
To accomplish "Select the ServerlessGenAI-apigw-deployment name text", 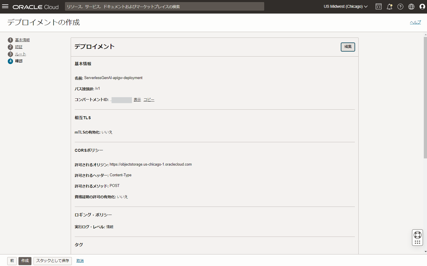I will 113,78.
